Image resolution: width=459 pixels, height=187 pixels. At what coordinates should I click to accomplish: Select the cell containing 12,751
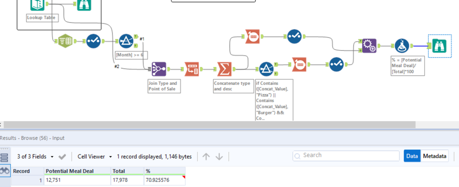[78, 180]
